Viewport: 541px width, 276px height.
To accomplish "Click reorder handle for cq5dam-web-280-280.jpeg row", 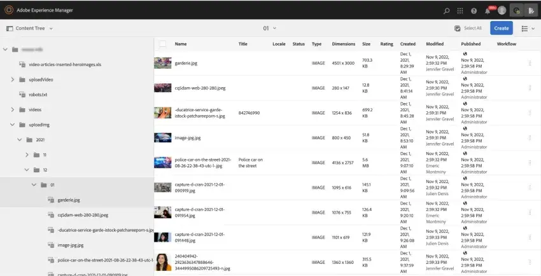I will pos(530,88).
